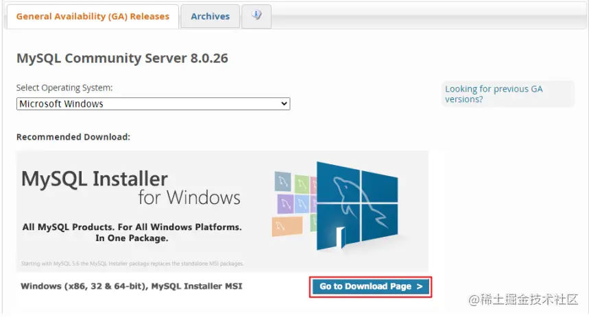Viewport: 589px width, 317px height.
Task: Select General Availability (GA) Releases tab
Action: click(x=93, y=16)
